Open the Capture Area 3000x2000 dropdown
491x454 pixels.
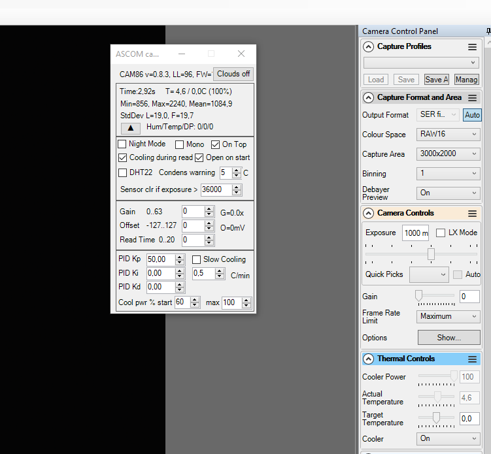coord(448,154)
